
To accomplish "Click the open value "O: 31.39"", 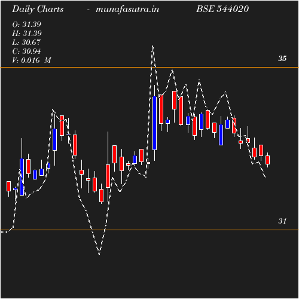I will pos(26,25).
